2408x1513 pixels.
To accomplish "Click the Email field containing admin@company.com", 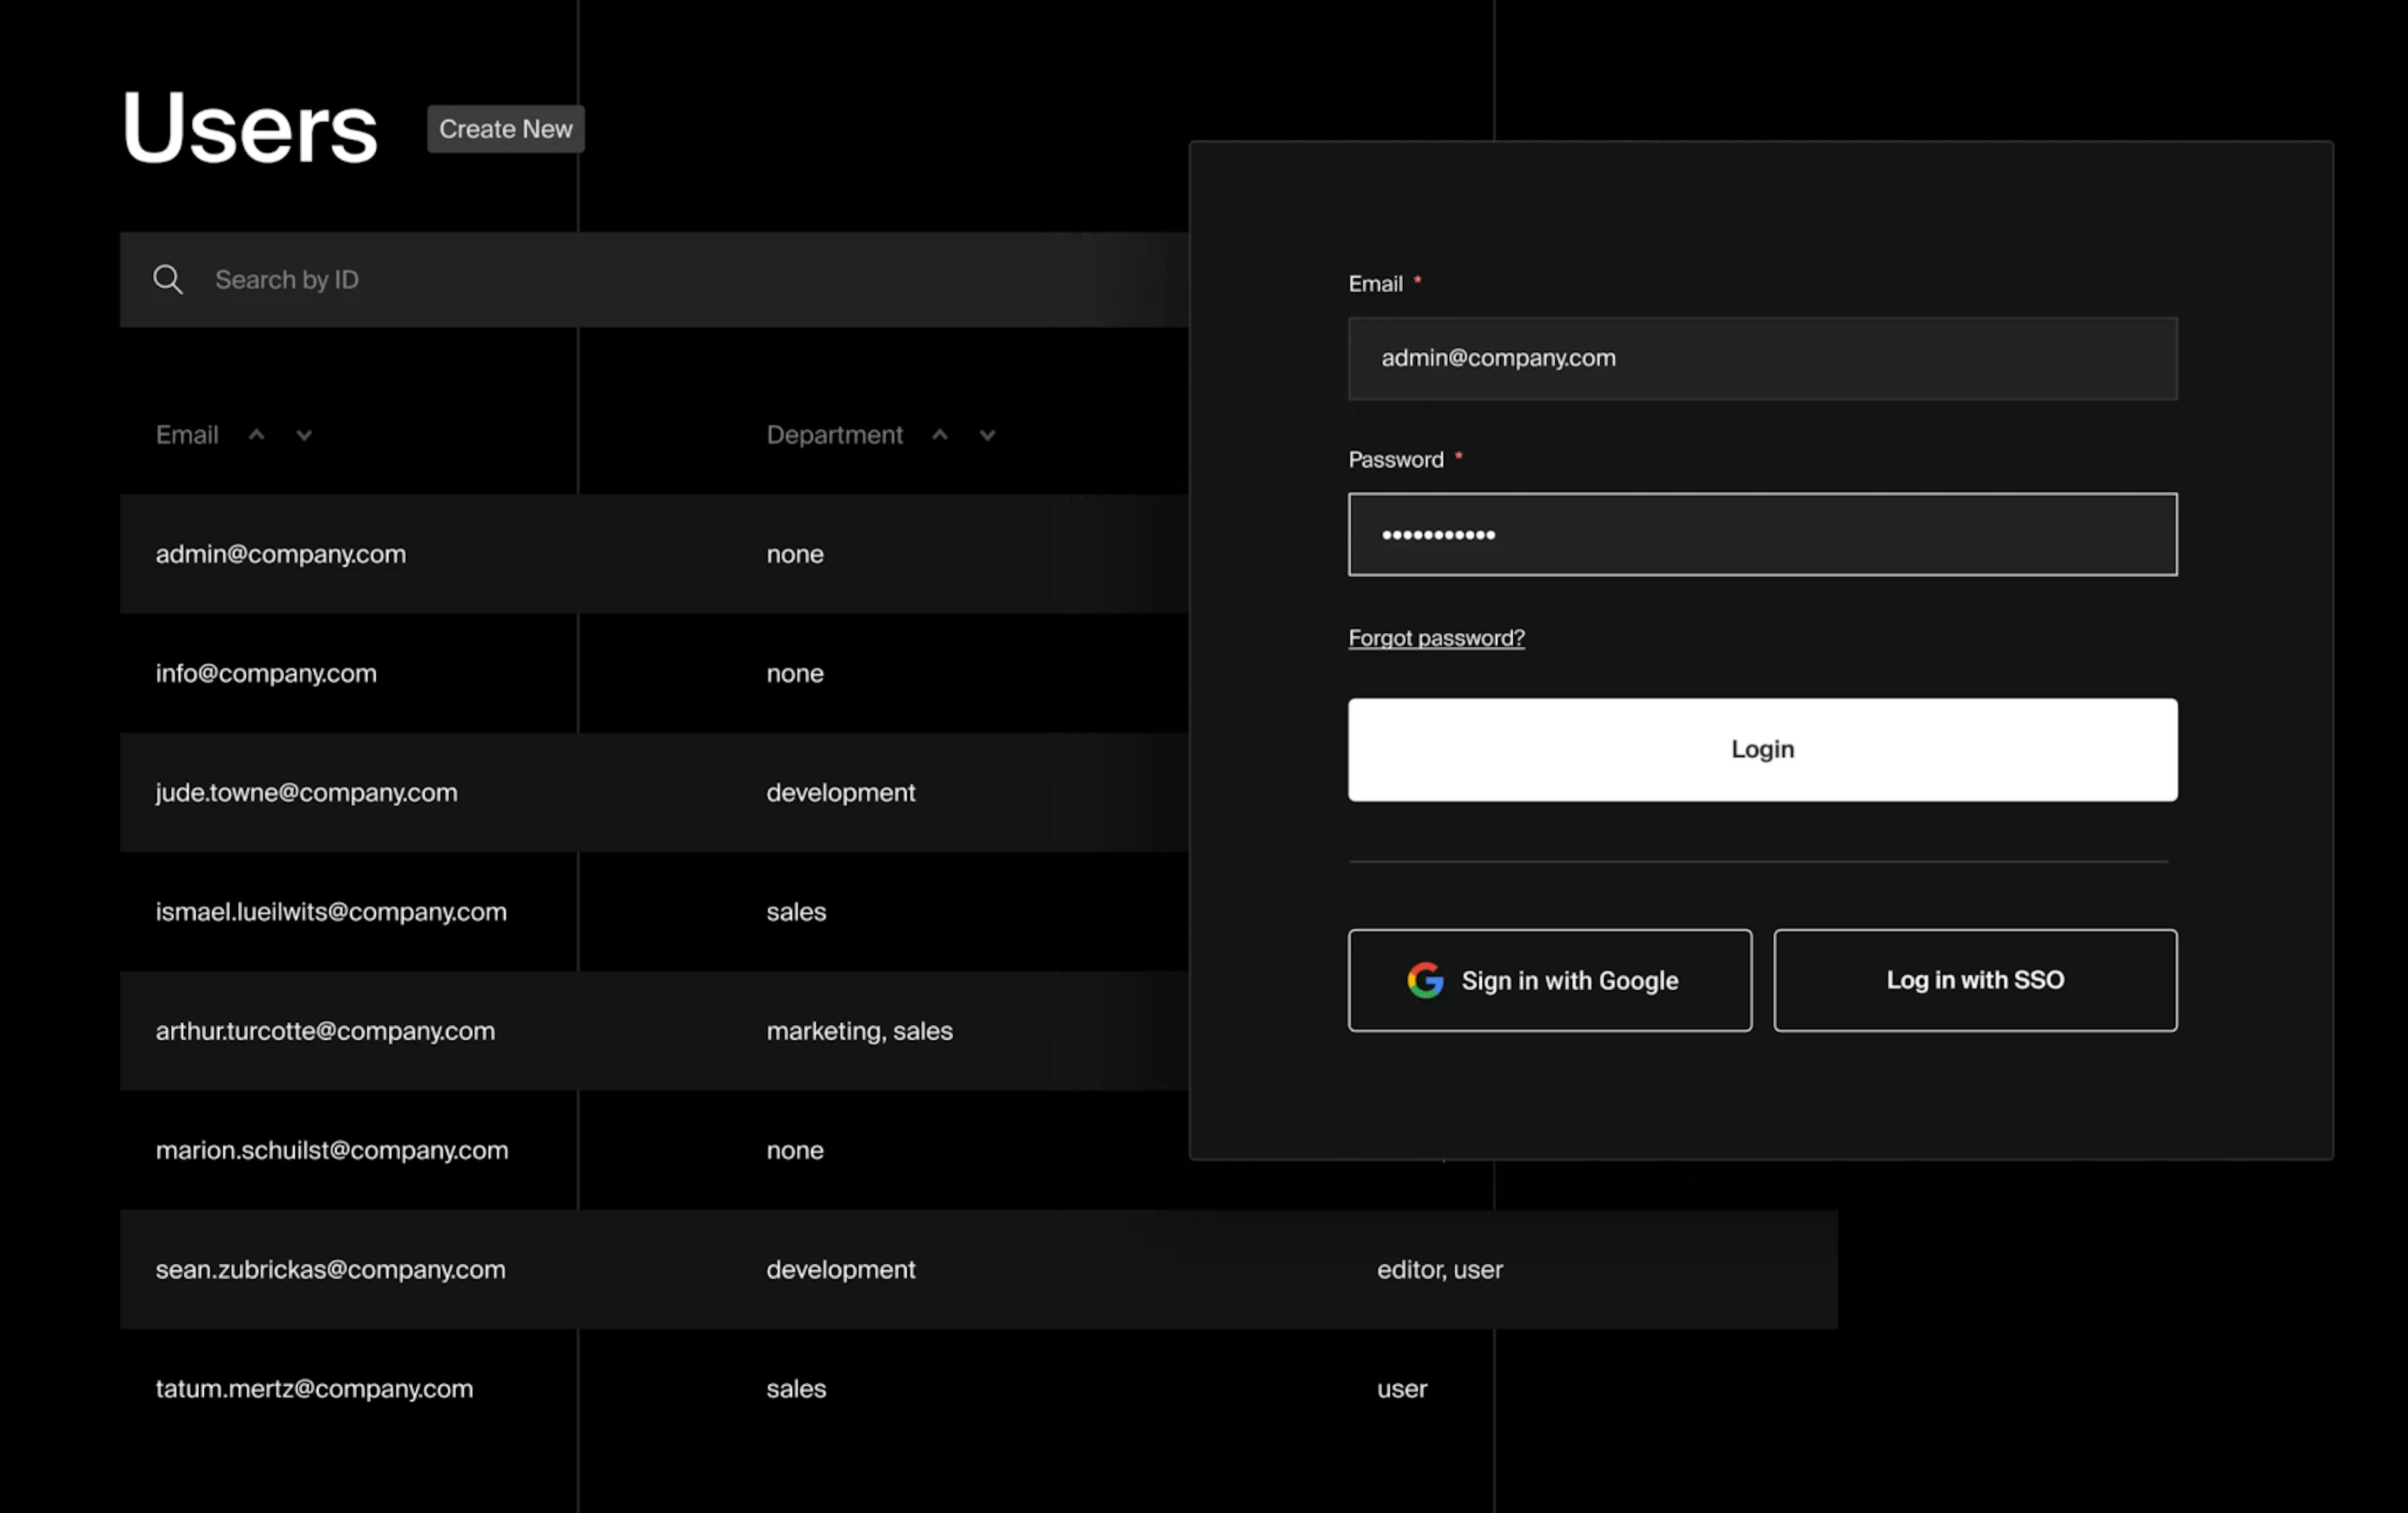I will [1762, 358].
